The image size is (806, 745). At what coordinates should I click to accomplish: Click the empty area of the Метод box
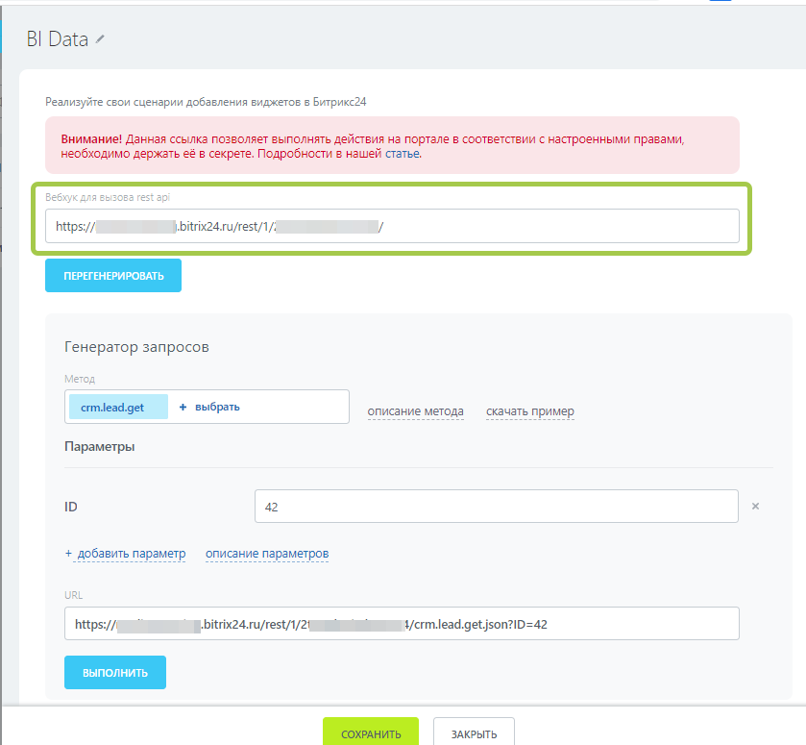click(x=298, y=407)
